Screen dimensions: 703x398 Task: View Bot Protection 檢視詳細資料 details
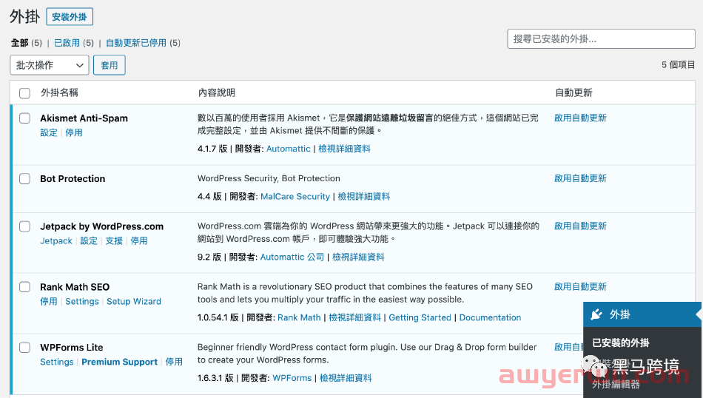coord(363,196)
